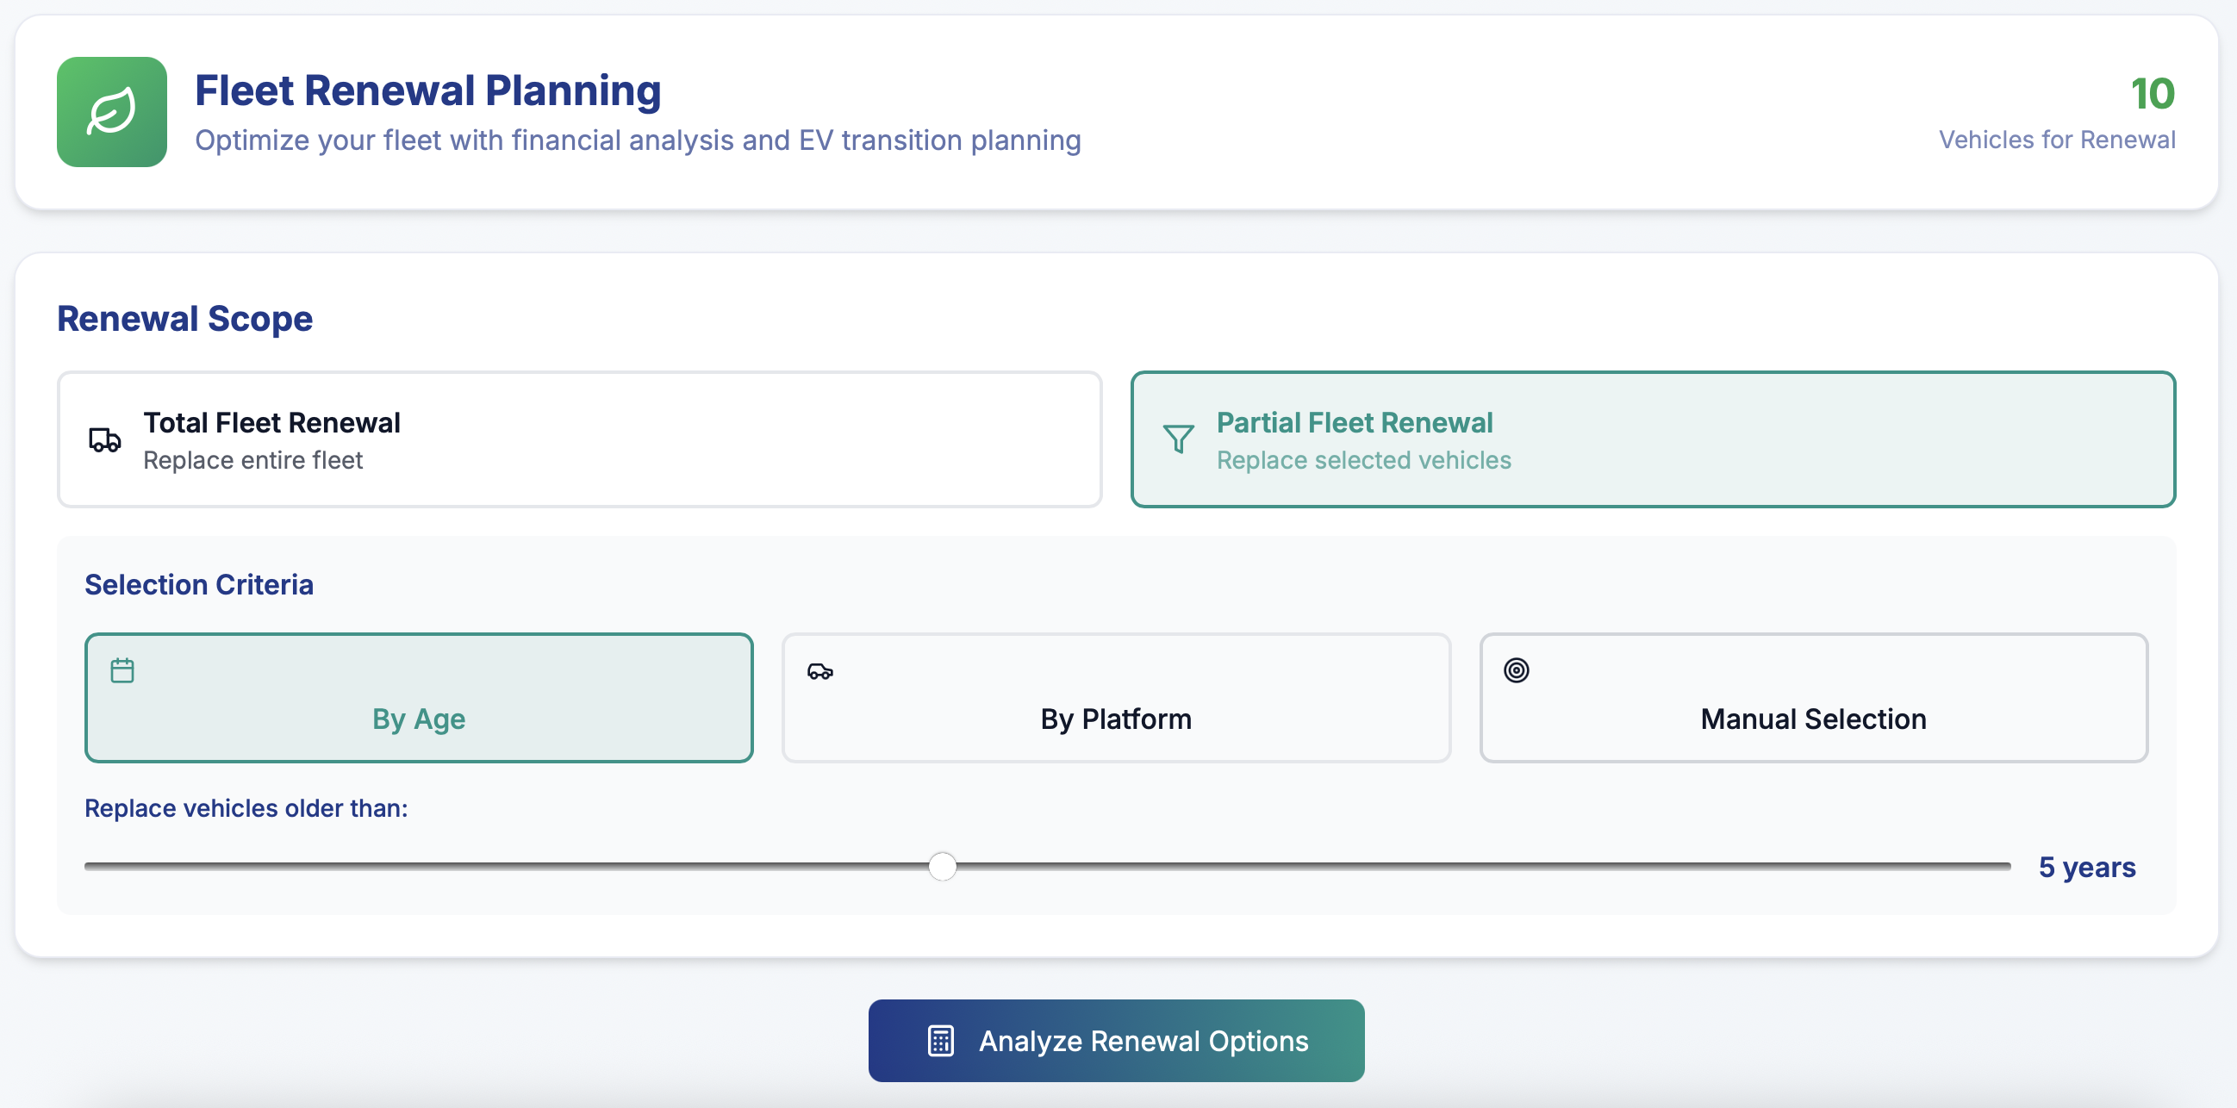Click the car icon in the By Platform card
The width and height of the screenshot is (2237, 1108).
(819, 669)
